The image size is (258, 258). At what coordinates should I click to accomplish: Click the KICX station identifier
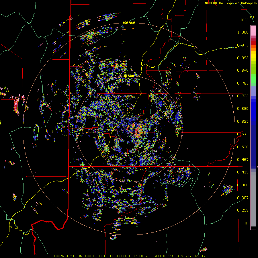point(160,256)
